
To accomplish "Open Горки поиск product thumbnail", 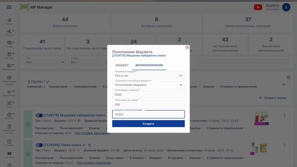I will [259, 148].
